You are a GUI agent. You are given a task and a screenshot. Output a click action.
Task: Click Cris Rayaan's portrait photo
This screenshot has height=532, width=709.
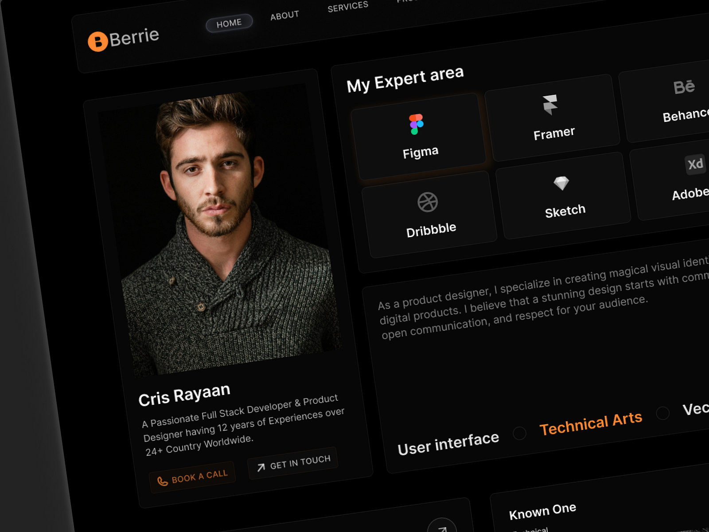[220, 230]
